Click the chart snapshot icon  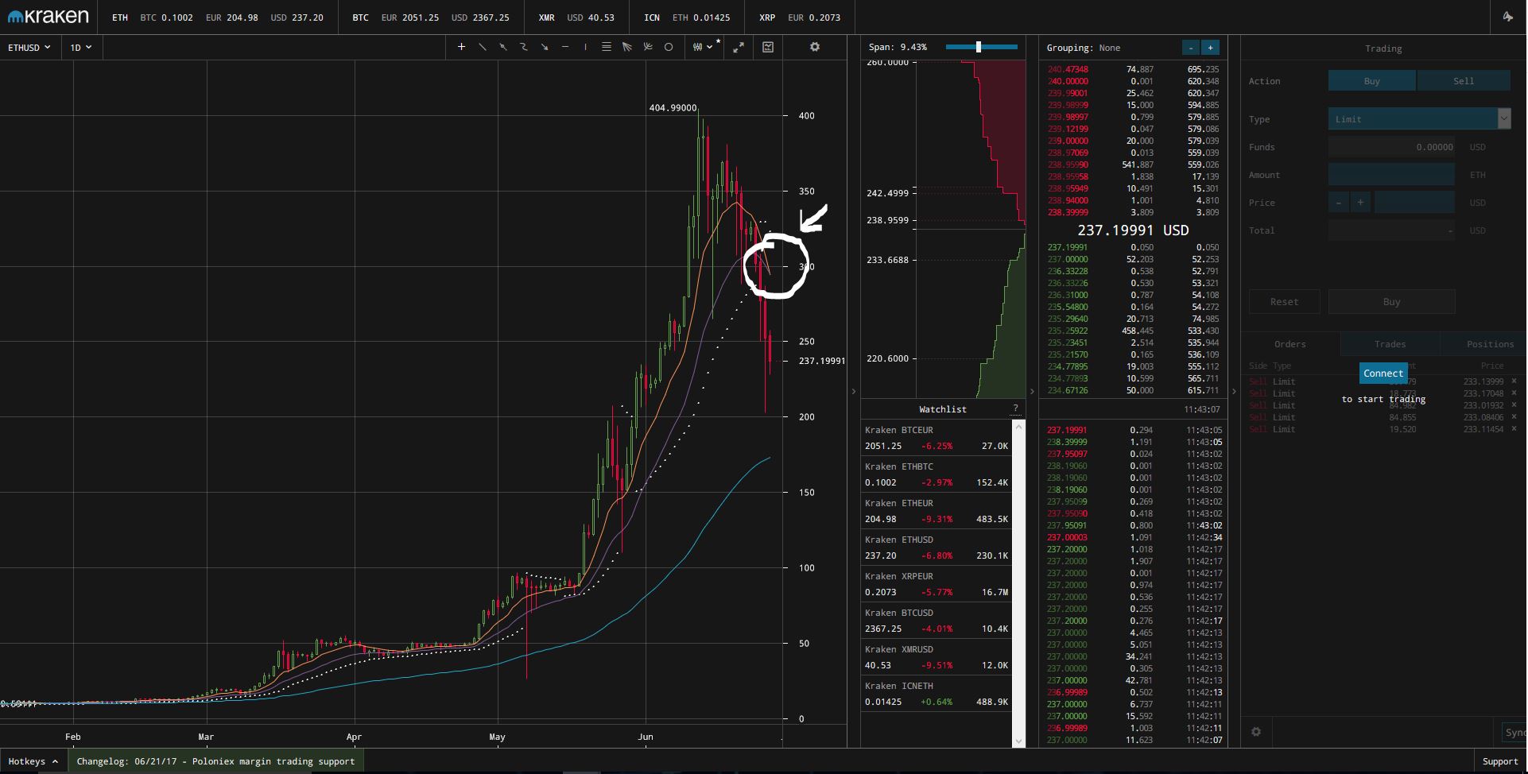pyautogui.click(x=768, y=47)
